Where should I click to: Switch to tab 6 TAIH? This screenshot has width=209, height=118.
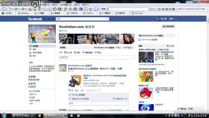click(x=89, y=13)
